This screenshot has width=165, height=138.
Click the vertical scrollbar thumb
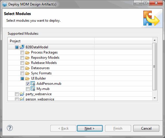(x=154, y=67)
